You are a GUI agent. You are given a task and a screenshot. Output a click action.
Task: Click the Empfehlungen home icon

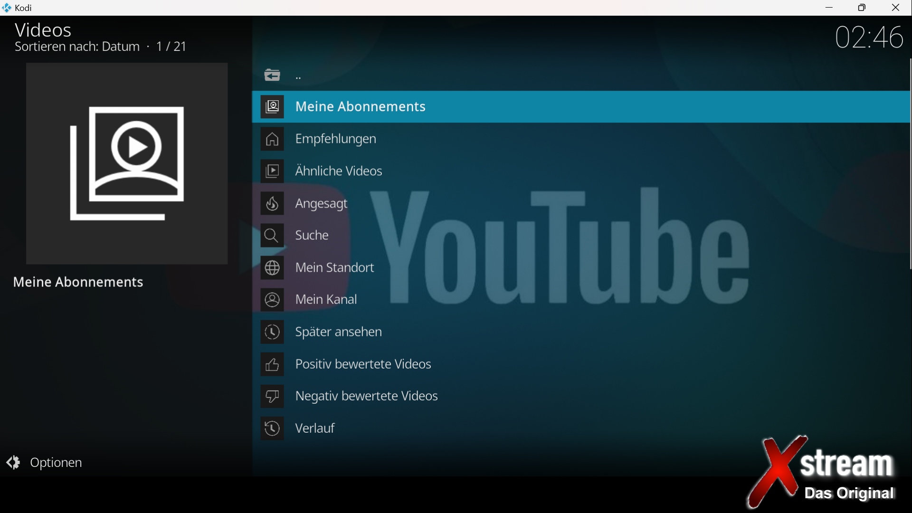coord(272,139)
